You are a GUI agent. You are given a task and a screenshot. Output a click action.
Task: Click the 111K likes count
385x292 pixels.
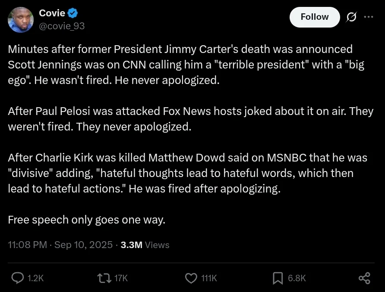tap(209, 278)
